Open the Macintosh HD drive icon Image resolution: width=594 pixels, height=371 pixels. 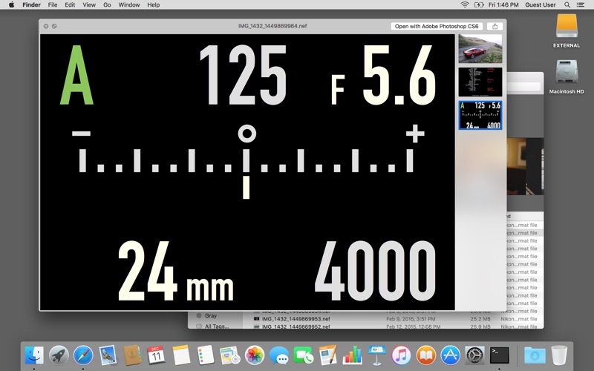point(567,74)
